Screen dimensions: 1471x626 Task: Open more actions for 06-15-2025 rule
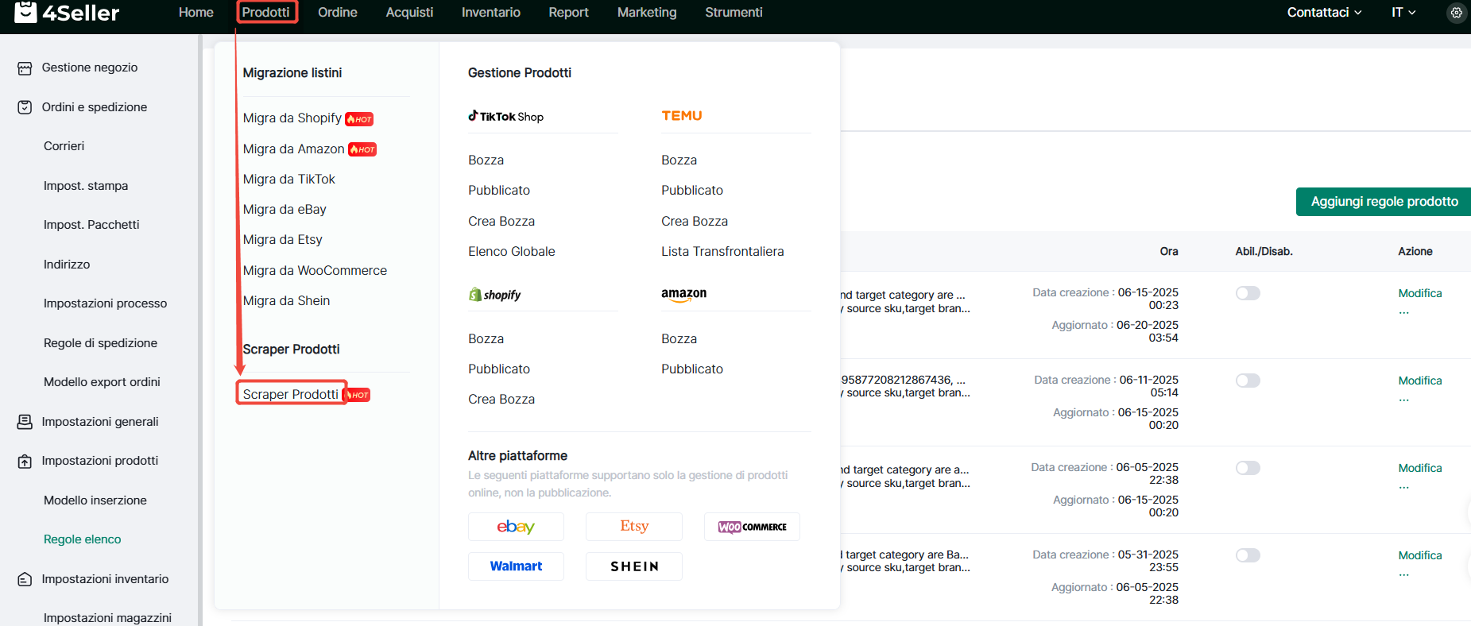coord(1404,312)
